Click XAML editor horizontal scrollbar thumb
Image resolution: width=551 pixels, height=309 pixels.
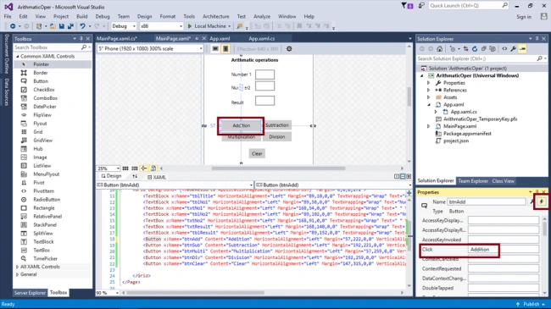pos(195,293)
